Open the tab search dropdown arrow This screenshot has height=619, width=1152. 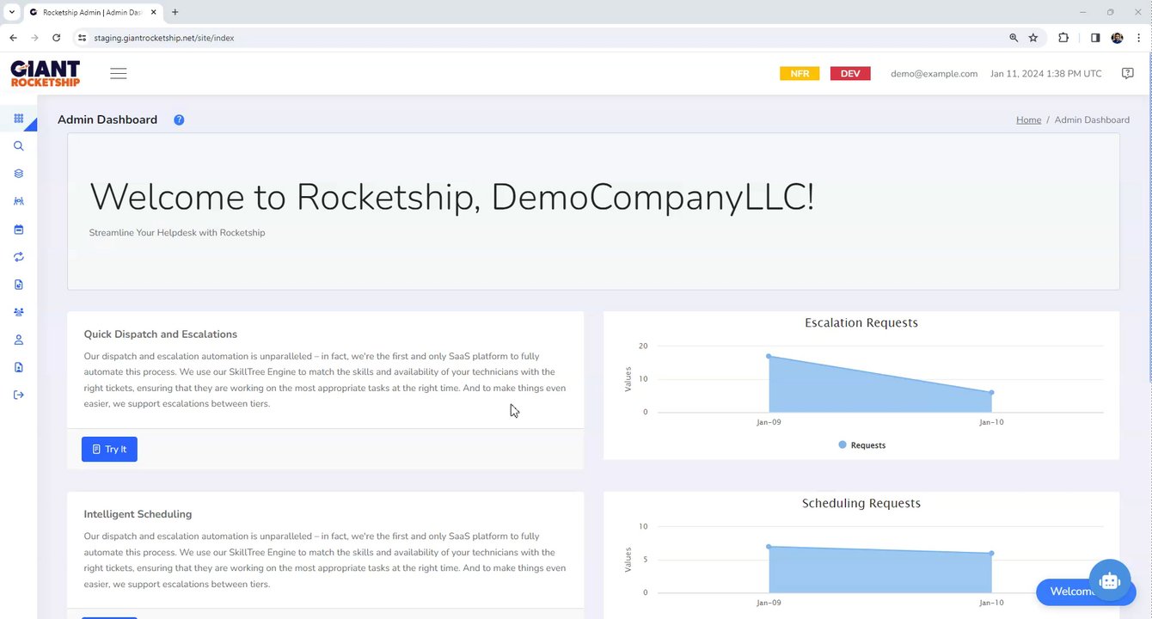tap(12, 12)
